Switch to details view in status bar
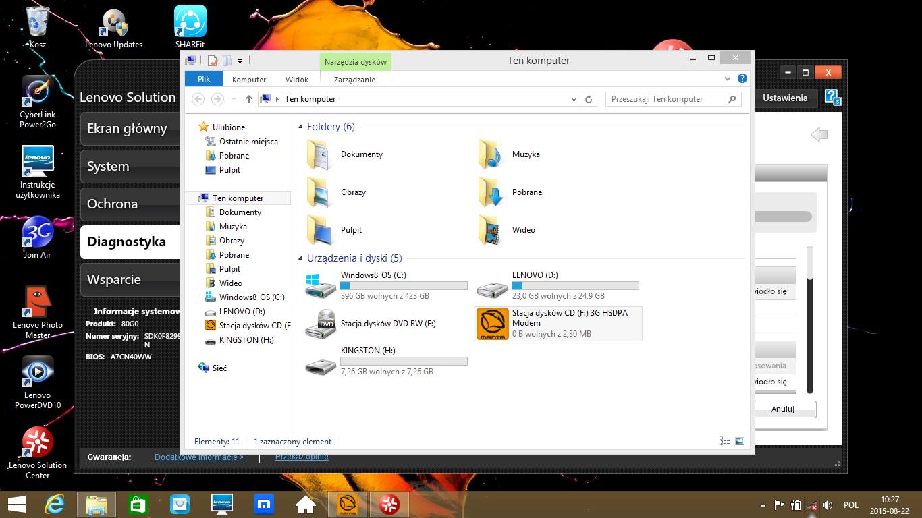This screenshot has height=518, width=922. tap(725, 442)
